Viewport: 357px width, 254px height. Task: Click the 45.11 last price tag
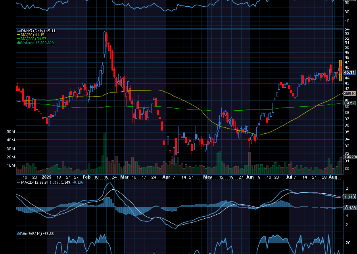(x=349, y=72)
